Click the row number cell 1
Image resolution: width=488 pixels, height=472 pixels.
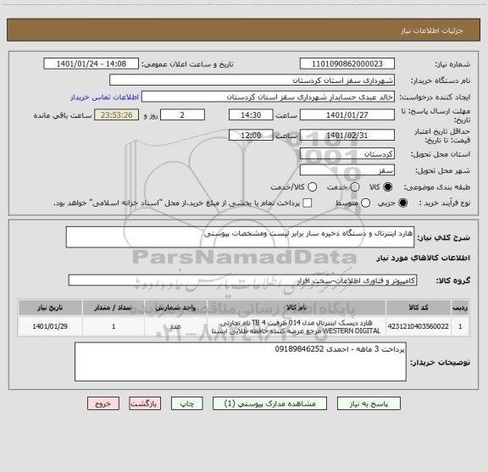[460, 326]
